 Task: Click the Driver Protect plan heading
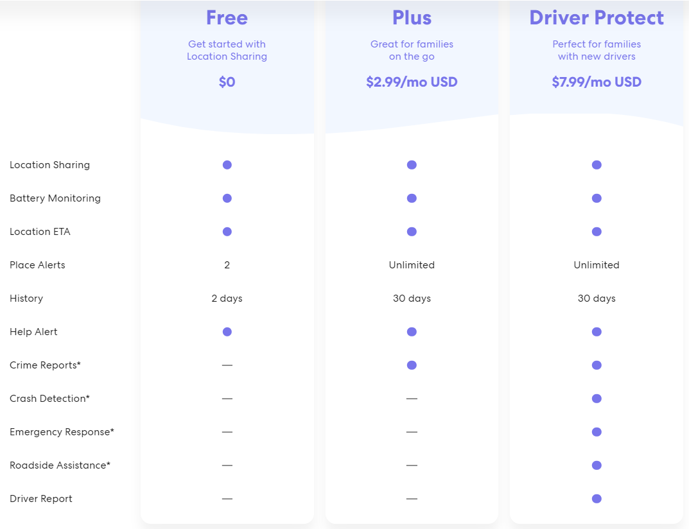pyautogui.click(x=597, y=18)
